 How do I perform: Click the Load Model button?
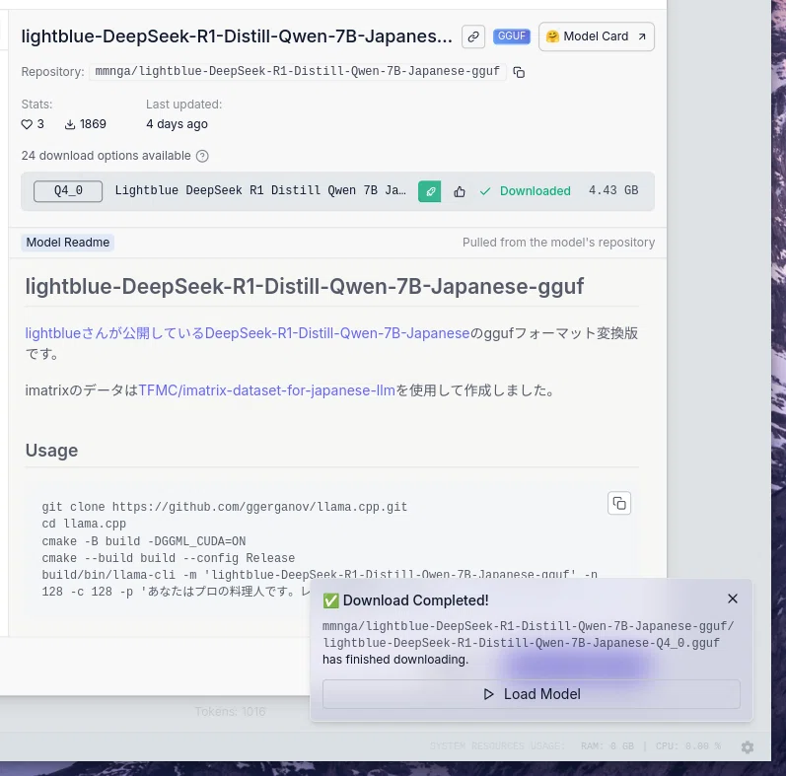(x=532, y=694)
